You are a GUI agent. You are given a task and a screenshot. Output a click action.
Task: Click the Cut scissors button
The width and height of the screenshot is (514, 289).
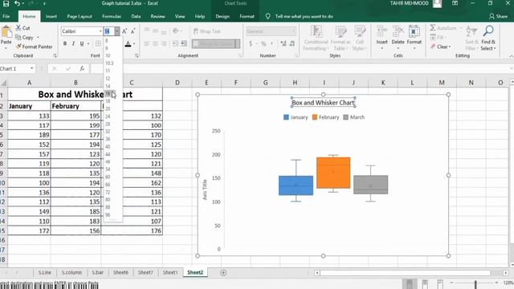23,28
